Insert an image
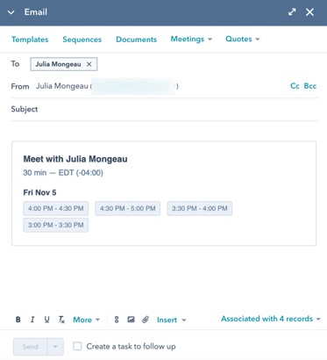Image resolution: width=327 pixels, height=360 pixels. pyautogui.click(x=131, y=320)
